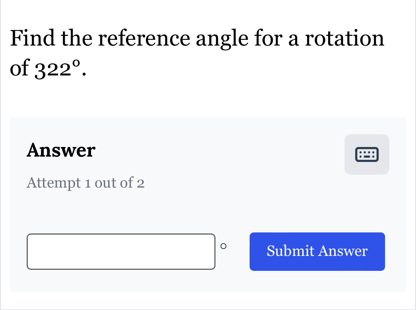Select the keyboard symbol near the Answer heading
The image size is (416, 310).
pos(367,154)
